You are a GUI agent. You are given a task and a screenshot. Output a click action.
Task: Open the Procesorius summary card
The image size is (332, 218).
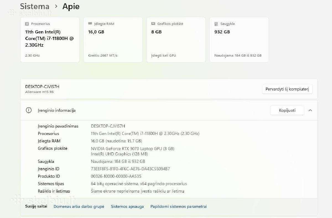click(x=50, y=40)
